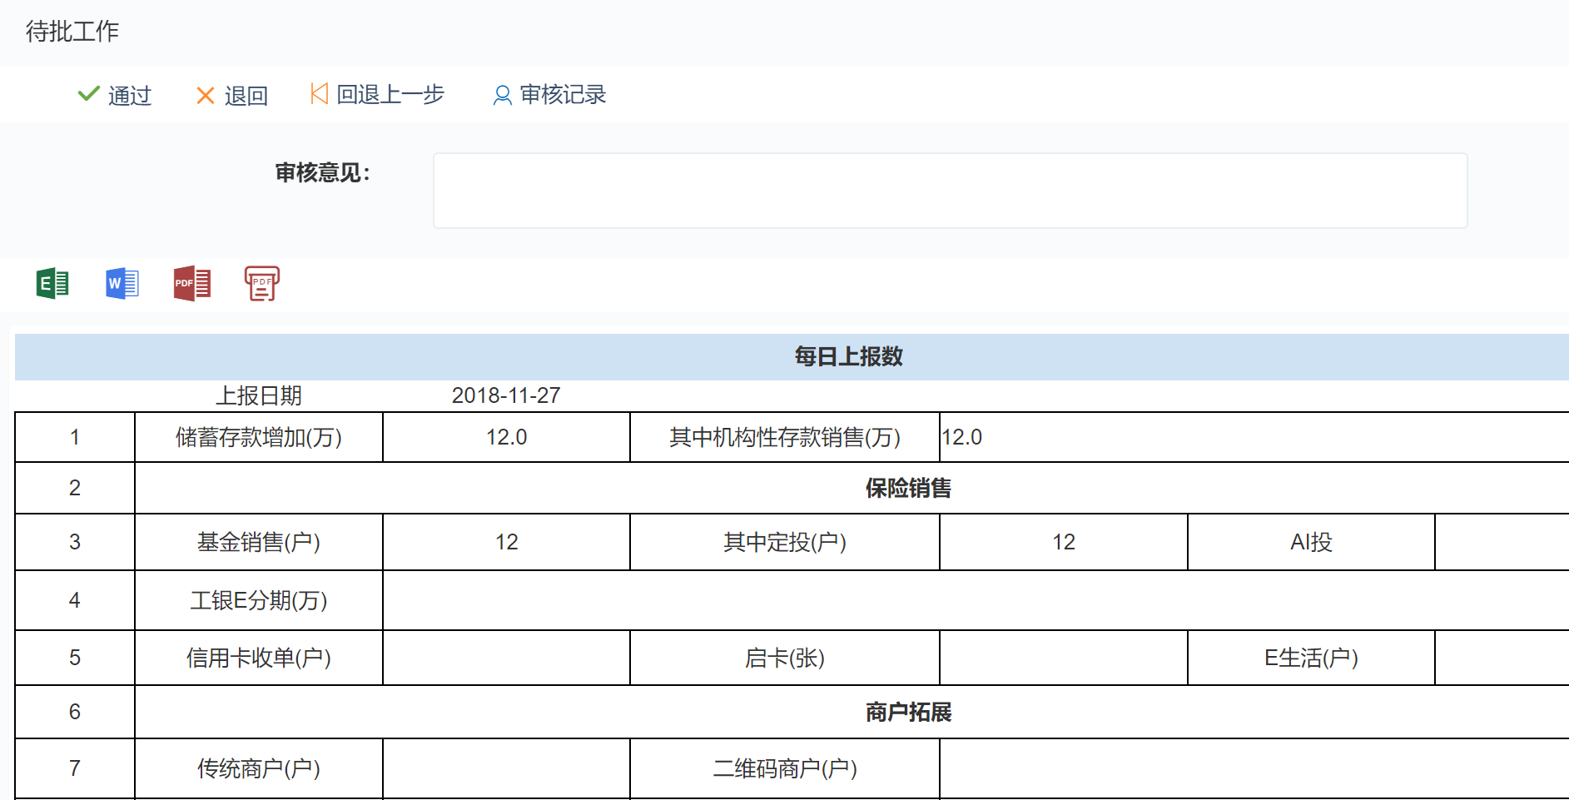Click the 基金销售(户) cell
Image resolution: width=1569 pixels, height=800 pixels.
259,542
